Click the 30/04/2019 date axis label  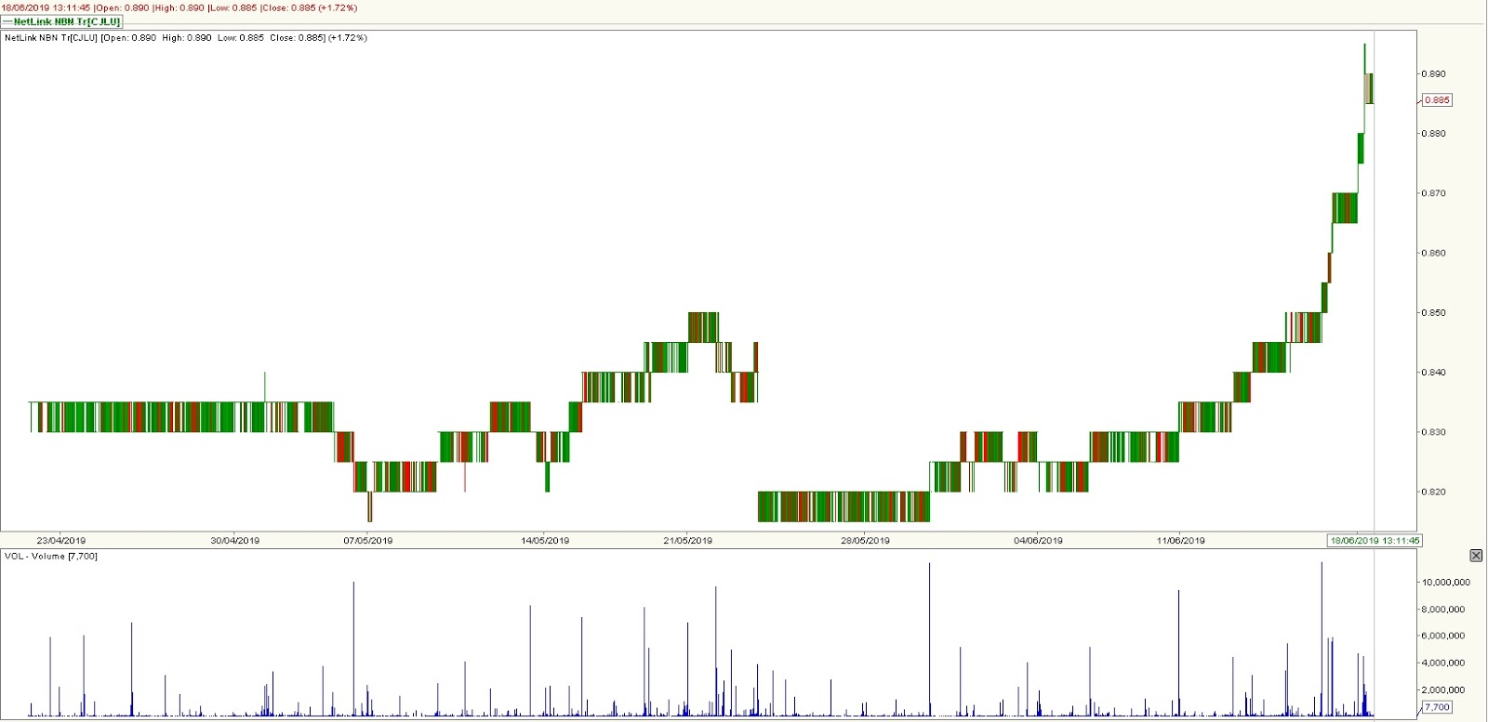click(235, 540)
